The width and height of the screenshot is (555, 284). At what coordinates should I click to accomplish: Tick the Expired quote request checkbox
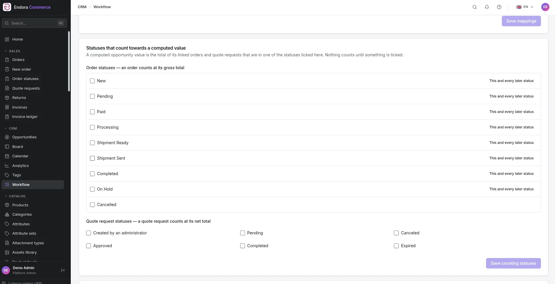click(396, 246)
